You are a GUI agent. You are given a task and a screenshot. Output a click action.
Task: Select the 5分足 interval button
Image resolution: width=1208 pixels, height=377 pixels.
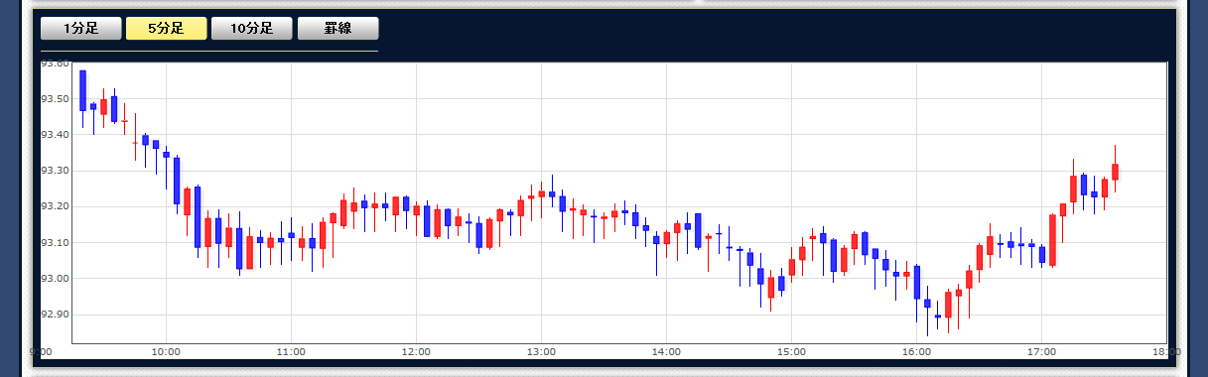[167, 29]
